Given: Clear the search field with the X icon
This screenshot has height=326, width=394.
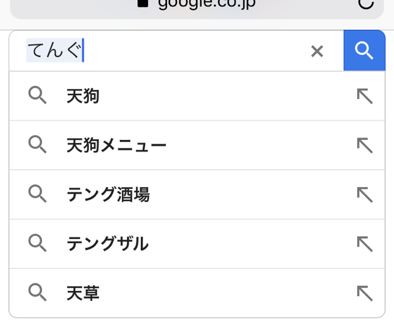Looking at the screenshot, I should [x=317, y=51].
